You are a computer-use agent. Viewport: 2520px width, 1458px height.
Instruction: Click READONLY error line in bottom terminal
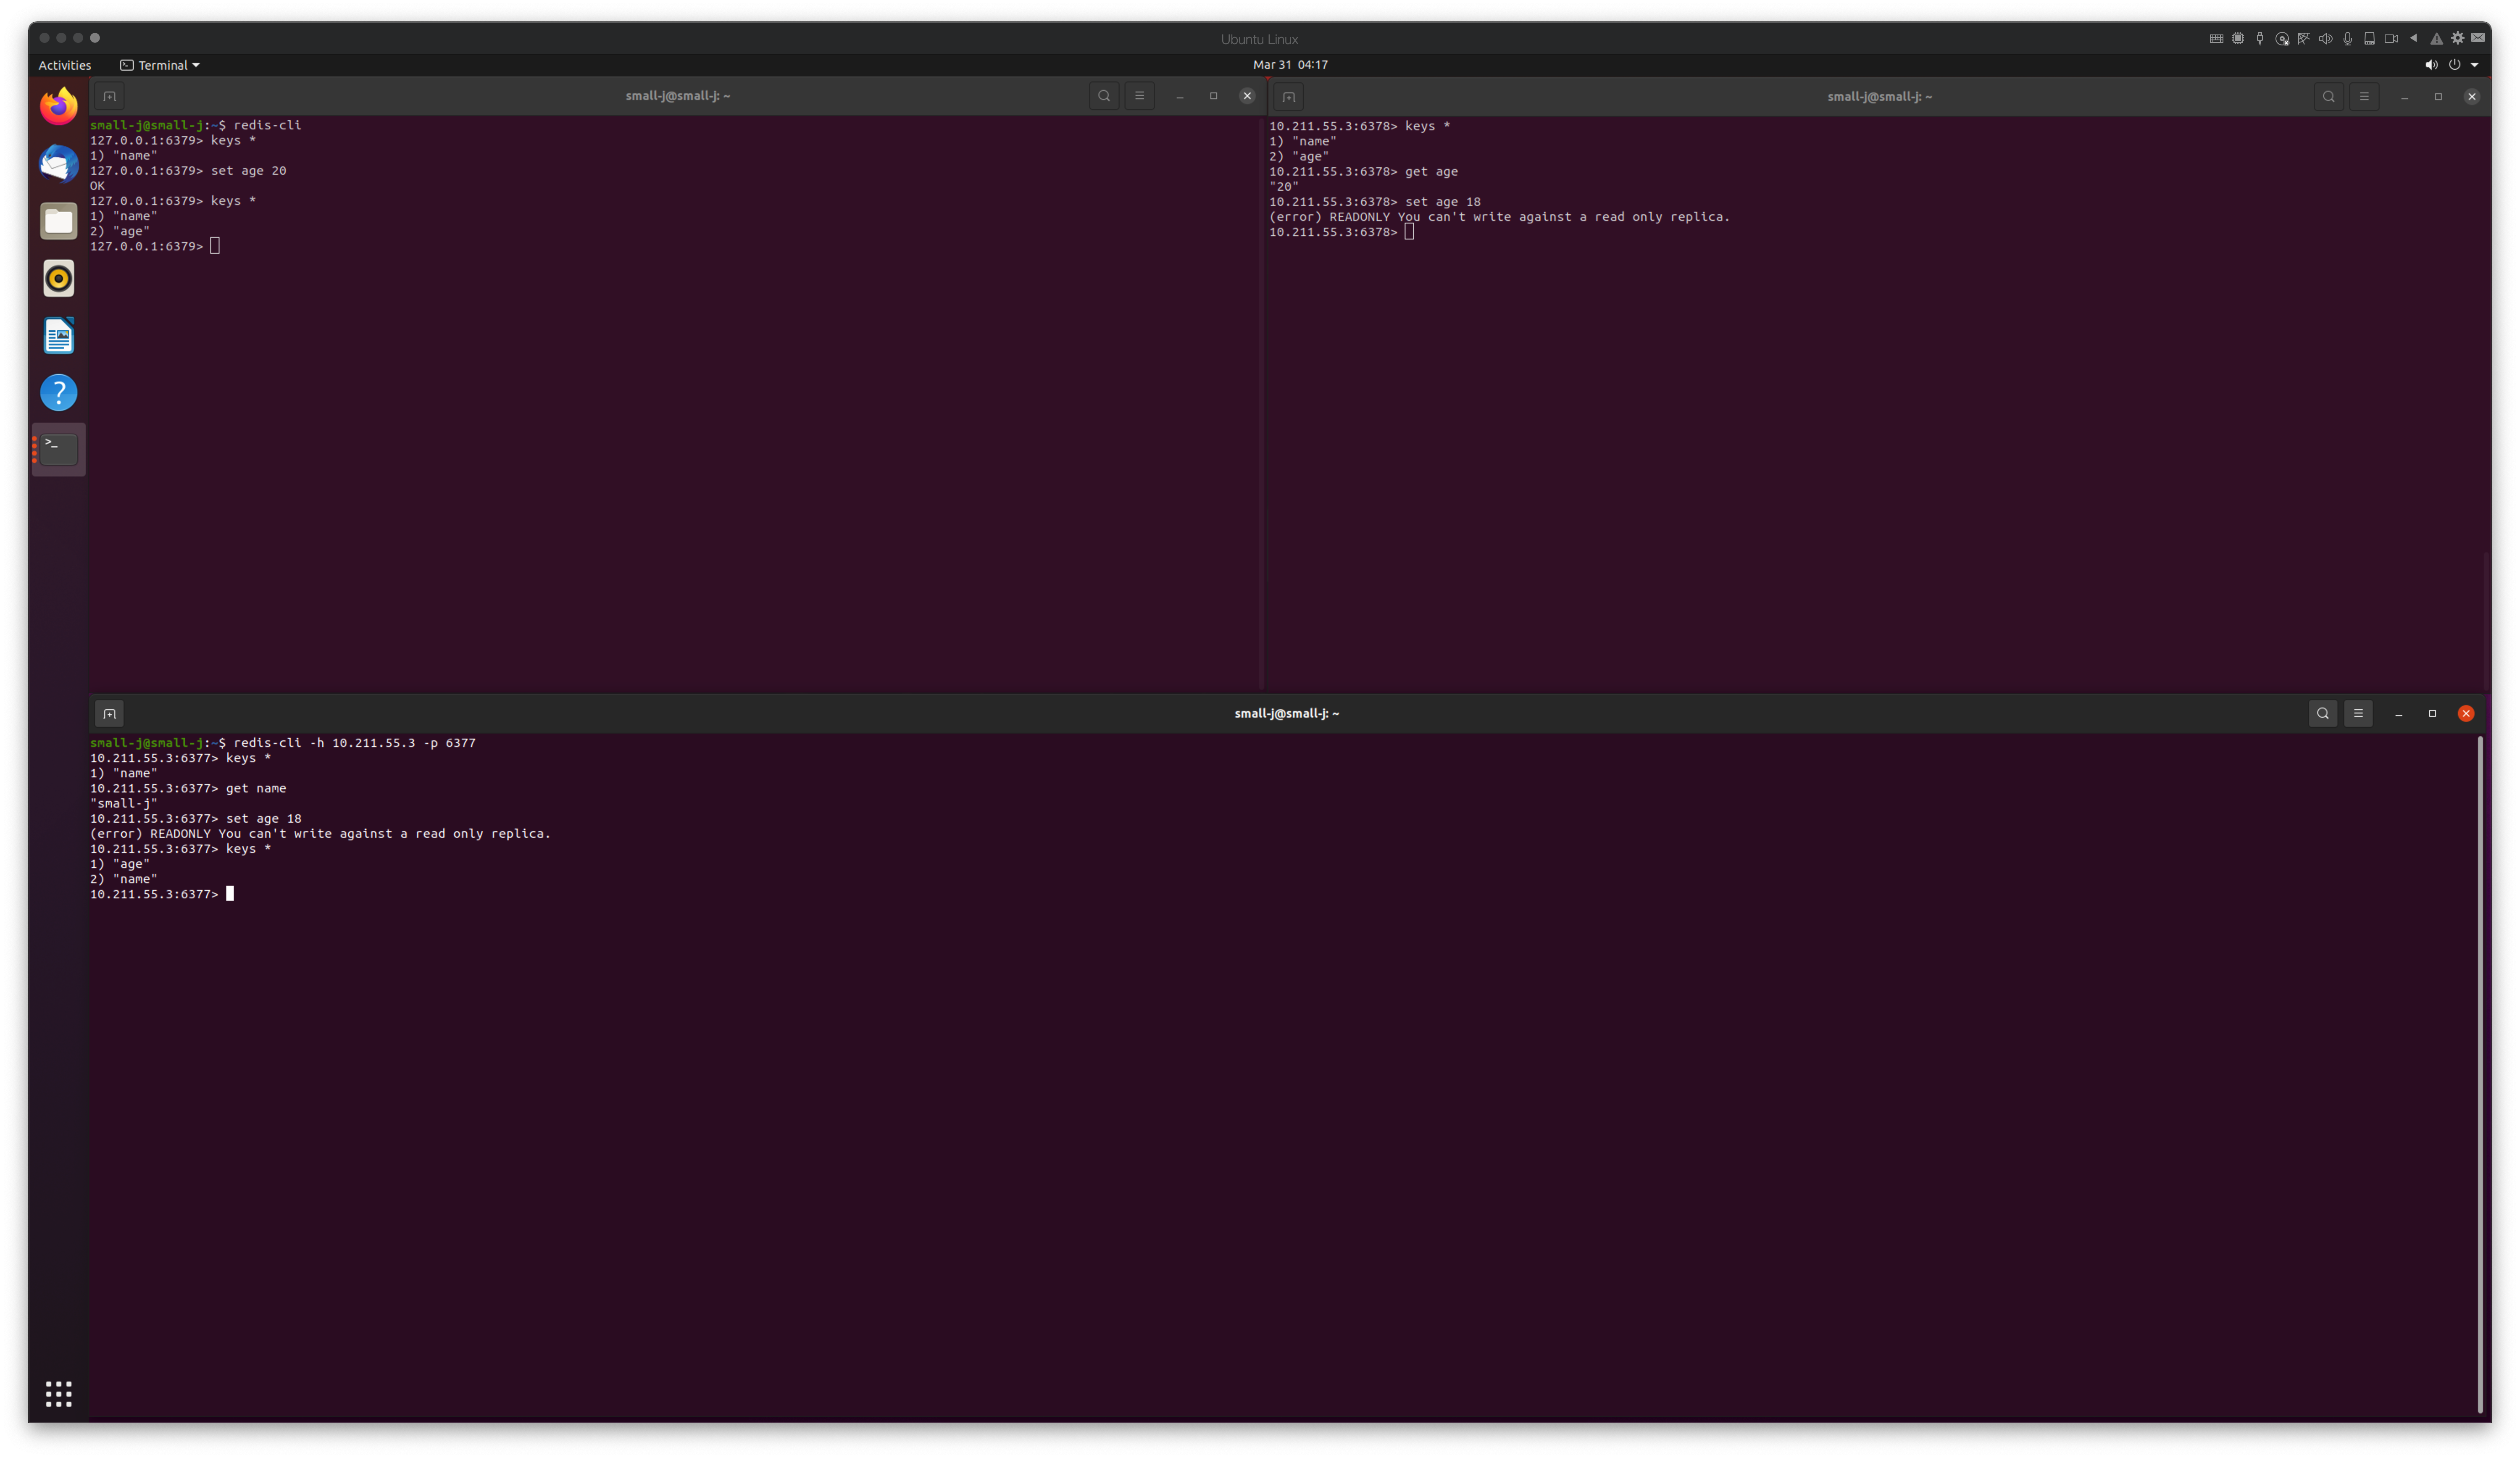coord(320,834)
